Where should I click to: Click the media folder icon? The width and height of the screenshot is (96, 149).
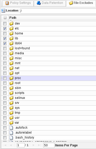[11, 53]
